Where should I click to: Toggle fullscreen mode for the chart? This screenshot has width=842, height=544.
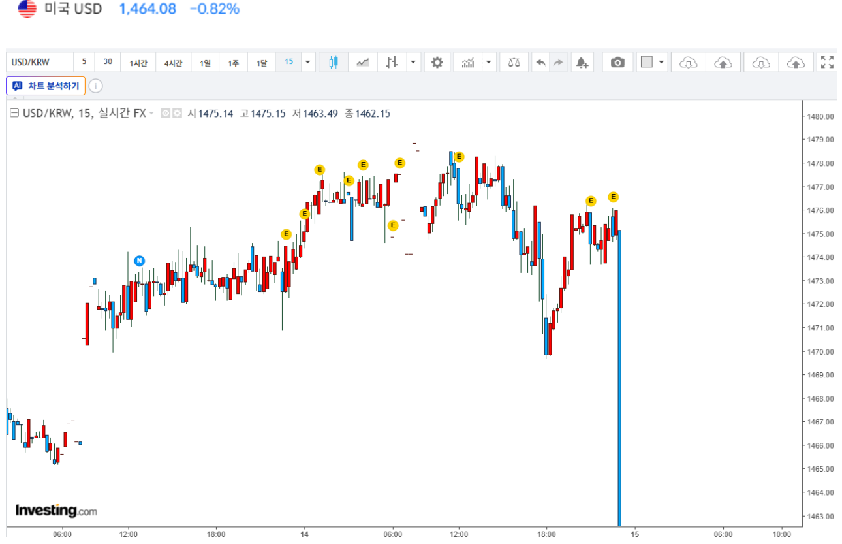[827, 63]
